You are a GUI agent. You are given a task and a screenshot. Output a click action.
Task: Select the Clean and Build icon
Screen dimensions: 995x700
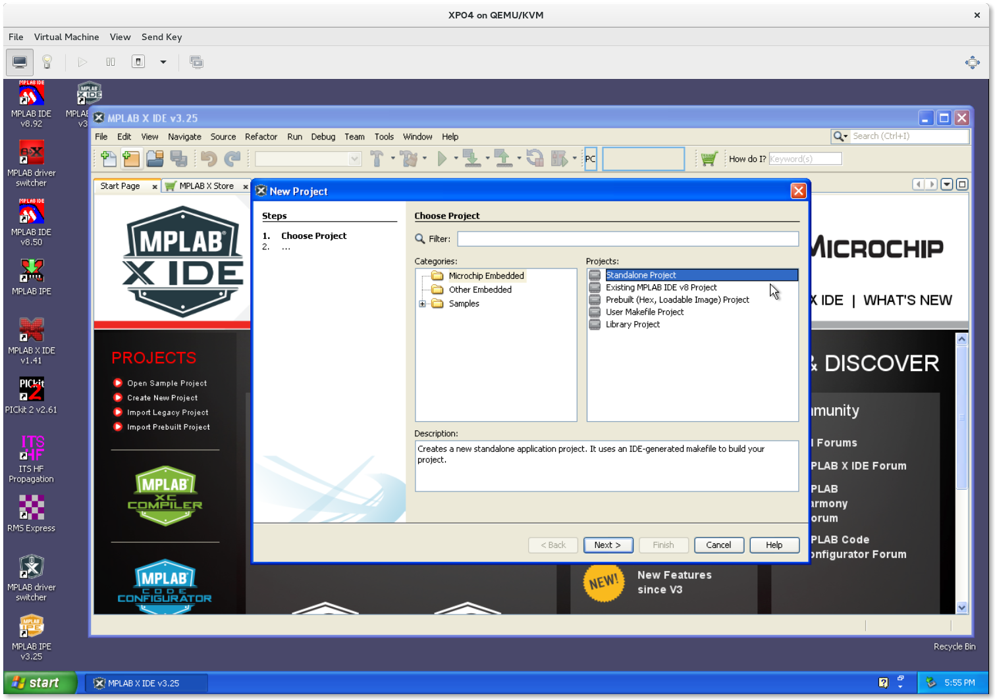tap(410, 159)
